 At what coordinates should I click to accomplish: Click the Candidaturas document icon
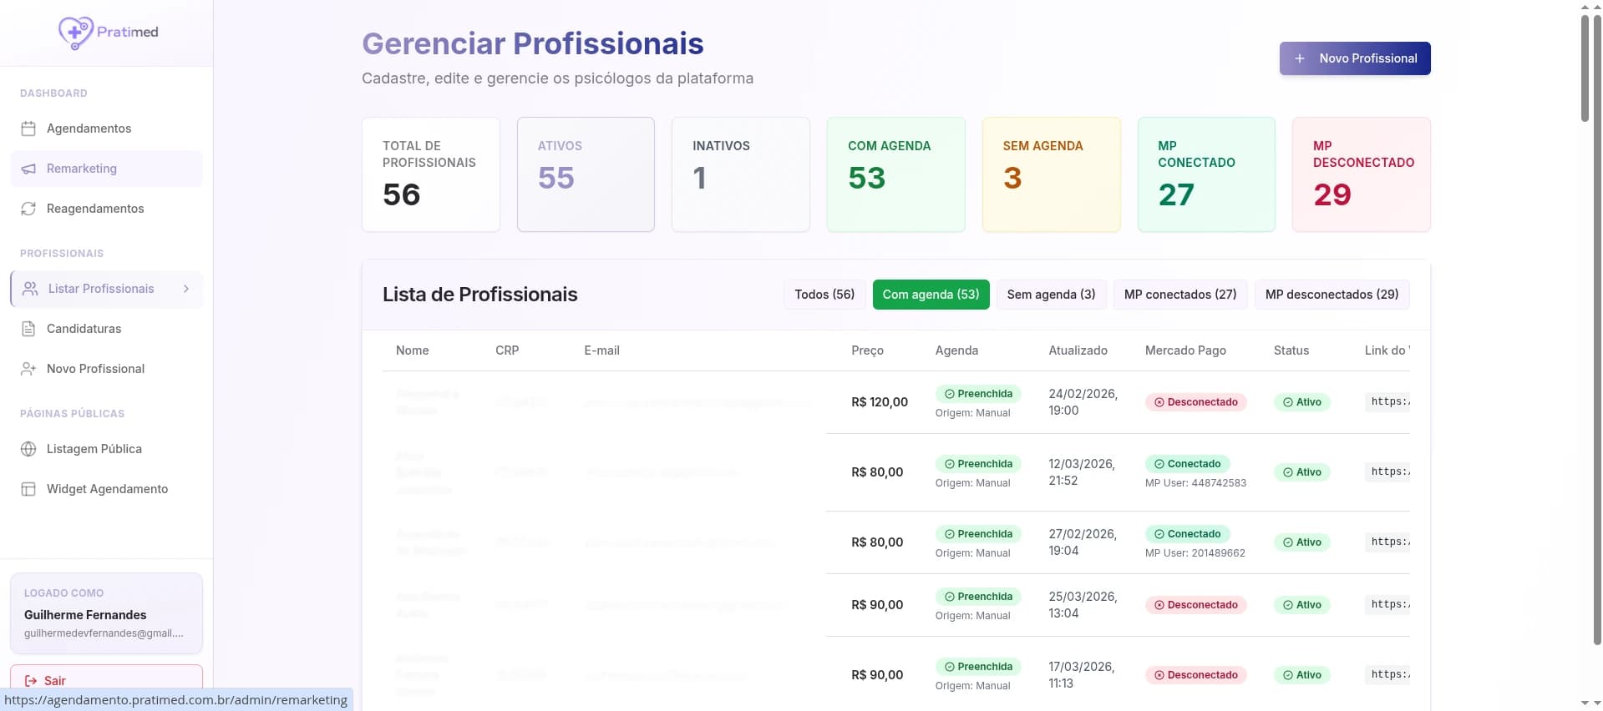point(28,329)
